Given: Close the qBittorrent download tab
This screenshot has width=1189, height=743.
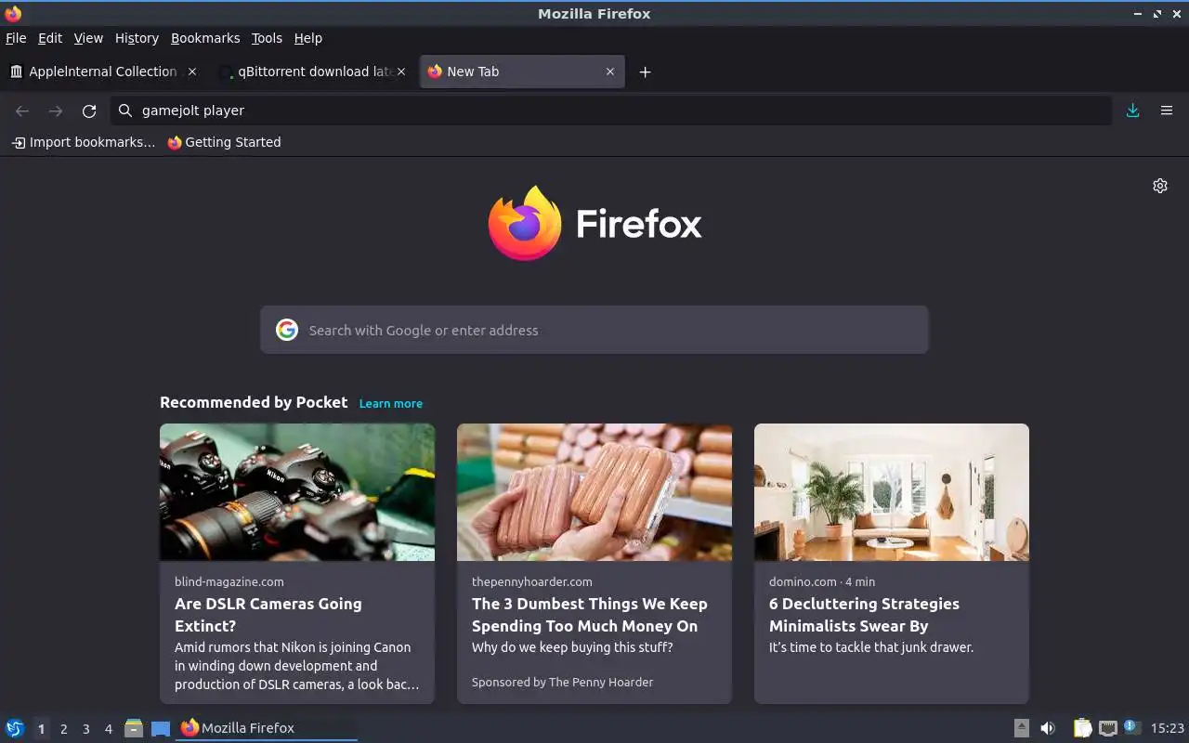Looking at the screenshot, I should (x=401, y=72).
